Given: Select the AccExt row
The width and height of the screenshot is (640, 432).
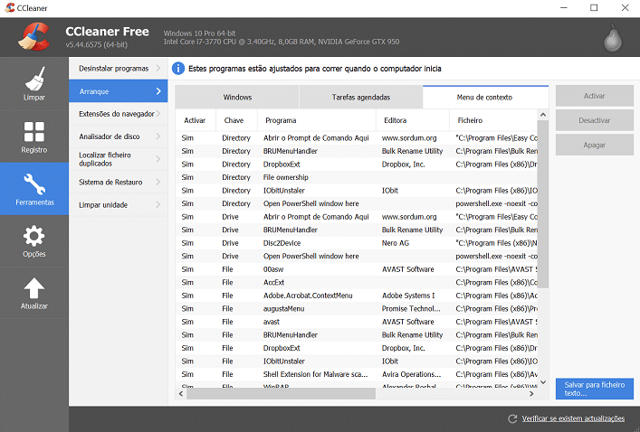Looking at the screenshot, I should click(357, 282).
